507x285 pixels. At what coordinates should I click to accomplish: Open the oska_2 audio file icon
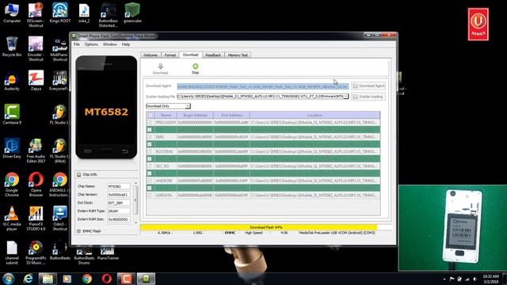[x=84, y=13]
